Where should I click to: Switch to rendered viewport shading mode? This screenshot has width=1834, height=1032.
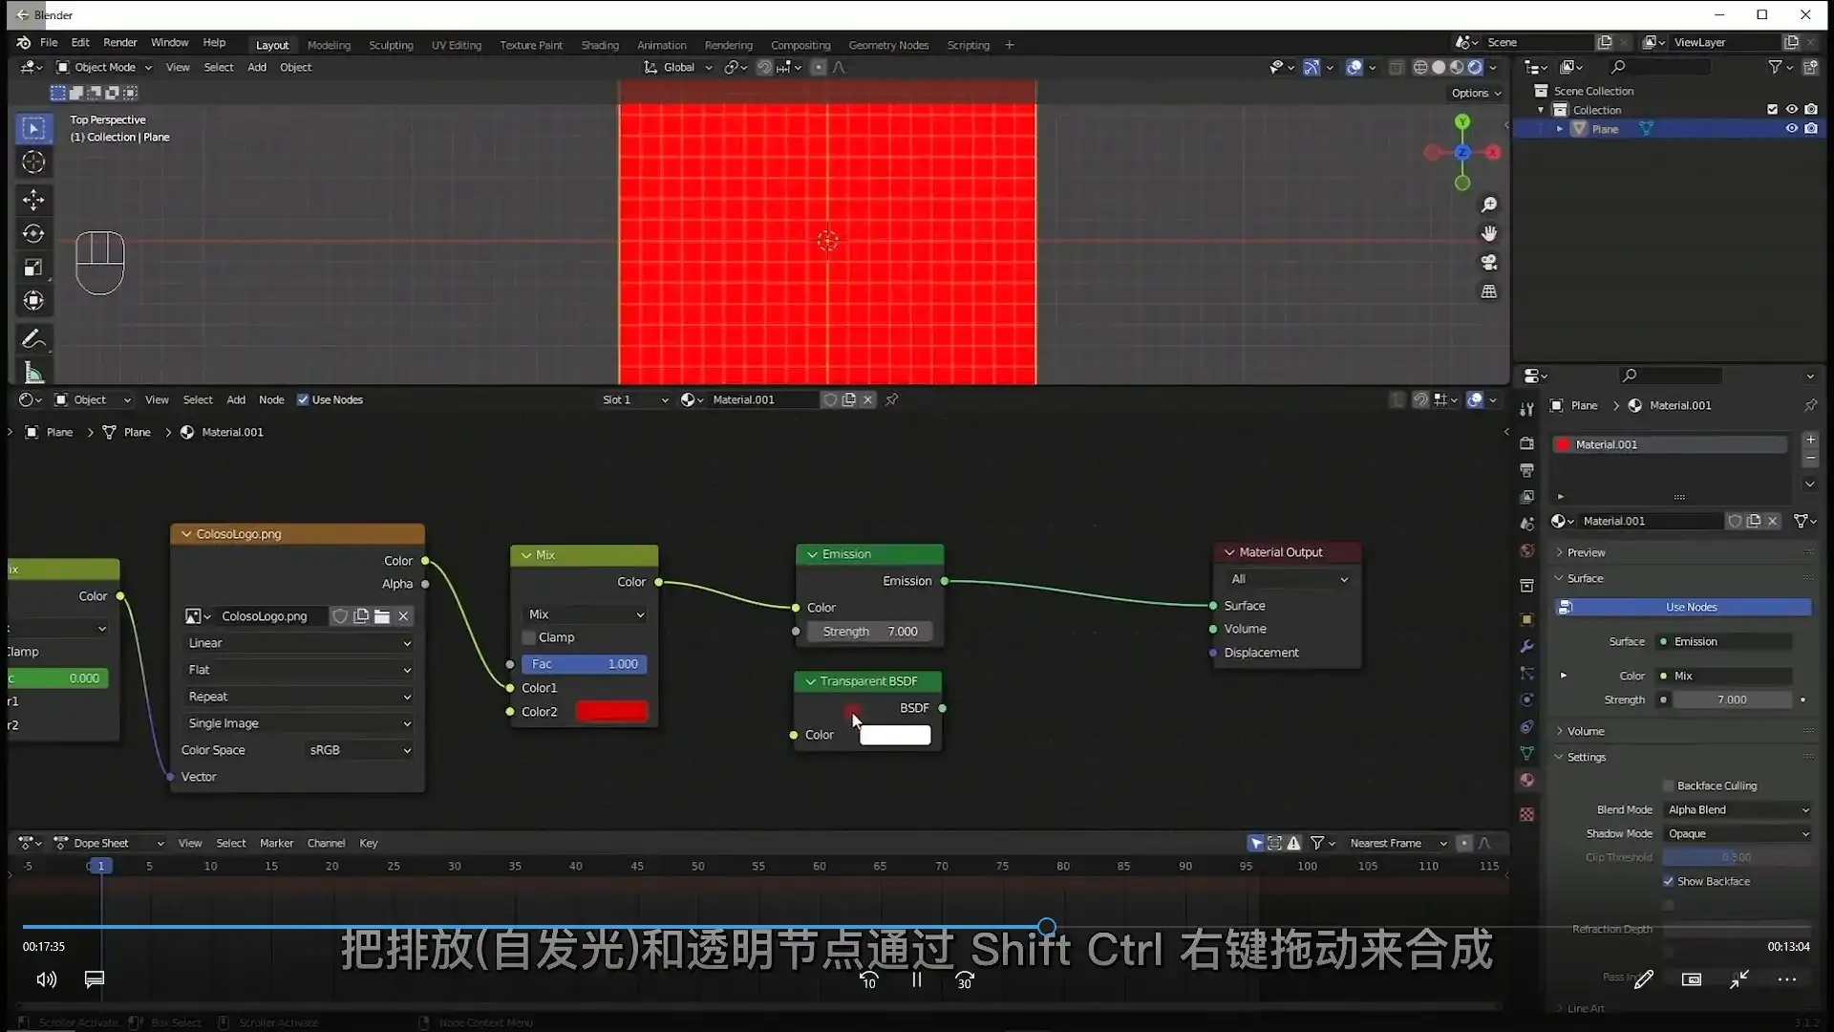(1475, 67)
